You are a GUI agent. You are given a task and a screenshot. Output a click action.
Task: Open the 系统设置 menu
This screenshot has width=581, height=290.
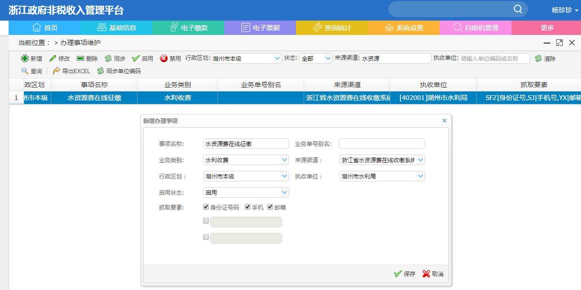coord(404,28)
